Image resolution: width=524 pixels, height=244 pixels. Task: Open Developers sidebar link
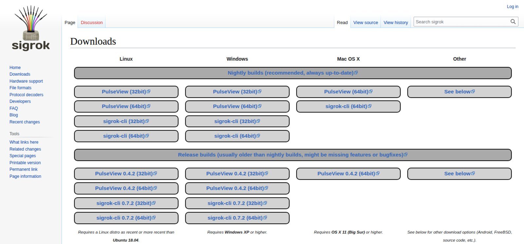20,102
